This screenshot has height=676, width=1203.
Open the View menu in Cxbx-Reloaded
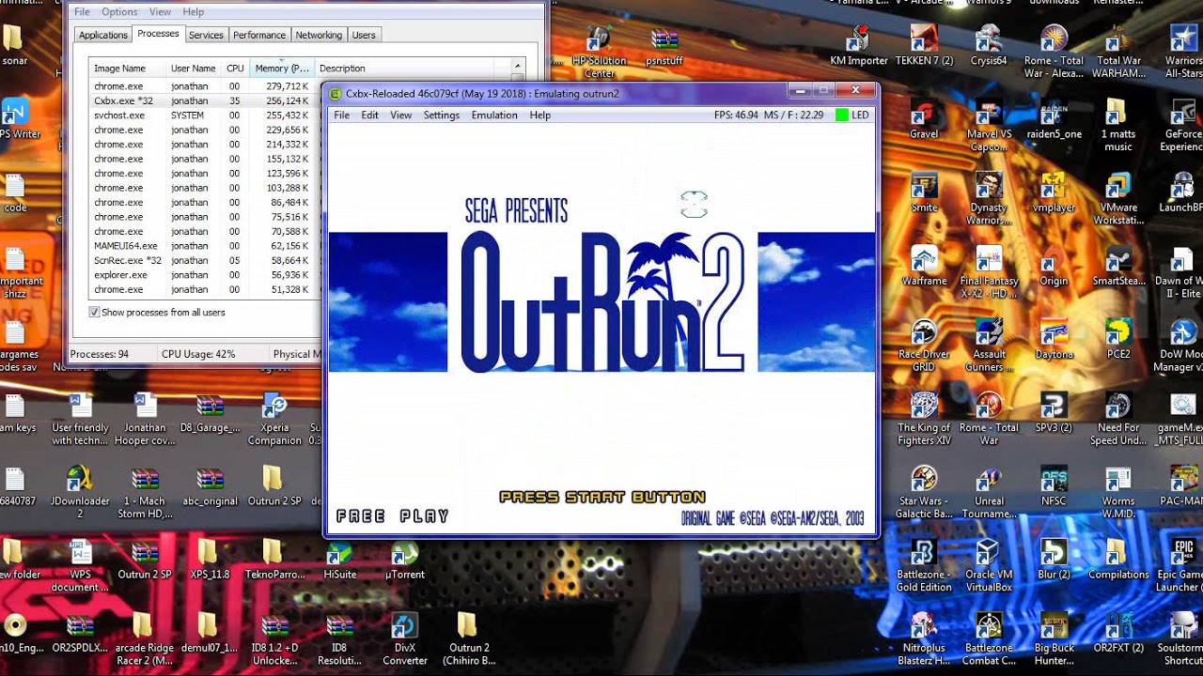tap(401, 115)
